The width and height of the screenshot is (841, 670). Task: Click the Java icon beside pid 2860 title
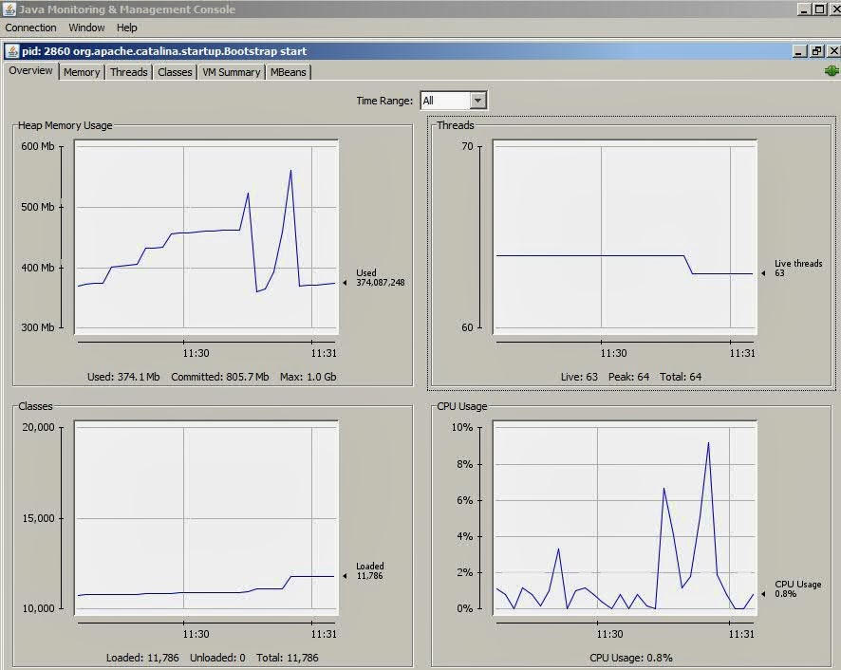click(12, 51)
